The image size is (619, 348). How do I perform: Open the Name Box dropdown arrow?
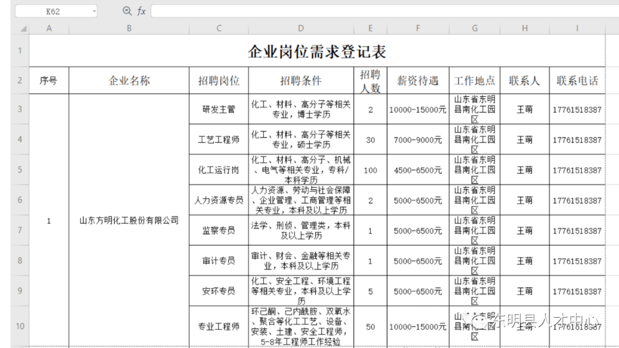[x=93, y=11]
